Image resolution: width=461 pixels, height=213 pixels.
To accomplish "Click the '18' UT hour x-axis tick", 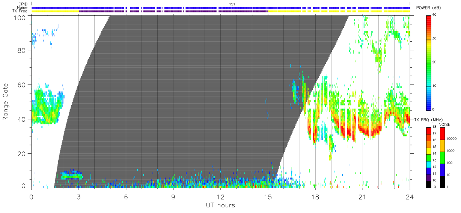I will pyautogui.click(x=315, y=196).
